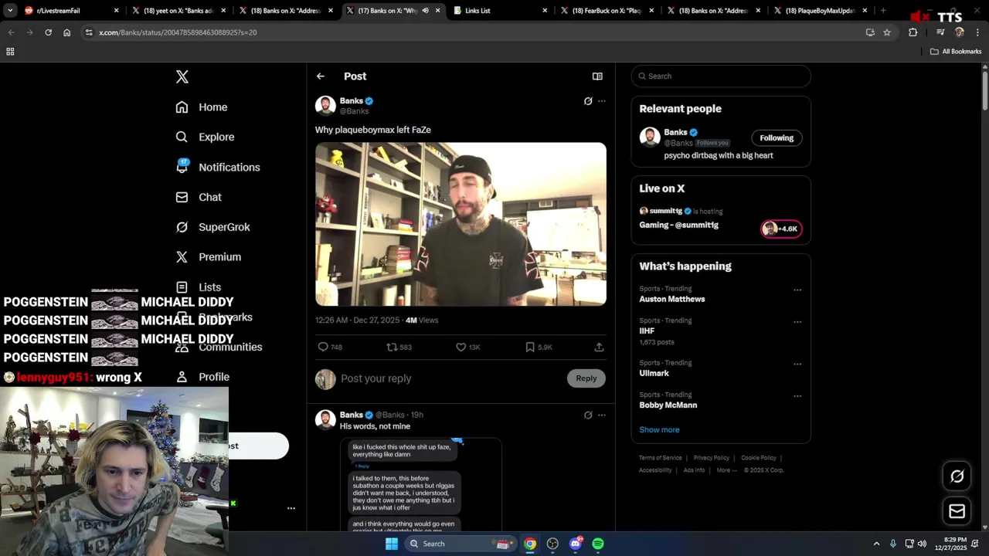Open the chat screenshot image in the reply
This screenshot has height=556, width=989.
tap(421, 484)
